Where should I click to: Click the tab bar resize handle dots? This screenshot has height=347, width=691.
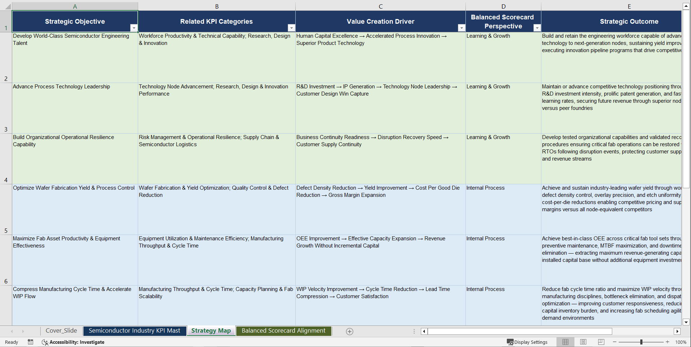click(414, 332)
